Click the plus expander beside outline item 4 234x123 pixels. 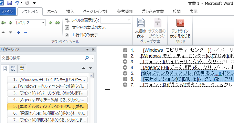pos(125,67)
